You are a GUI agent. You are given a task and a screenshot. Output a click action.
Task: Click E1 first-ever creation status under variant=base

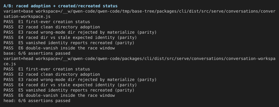point(46,22)
